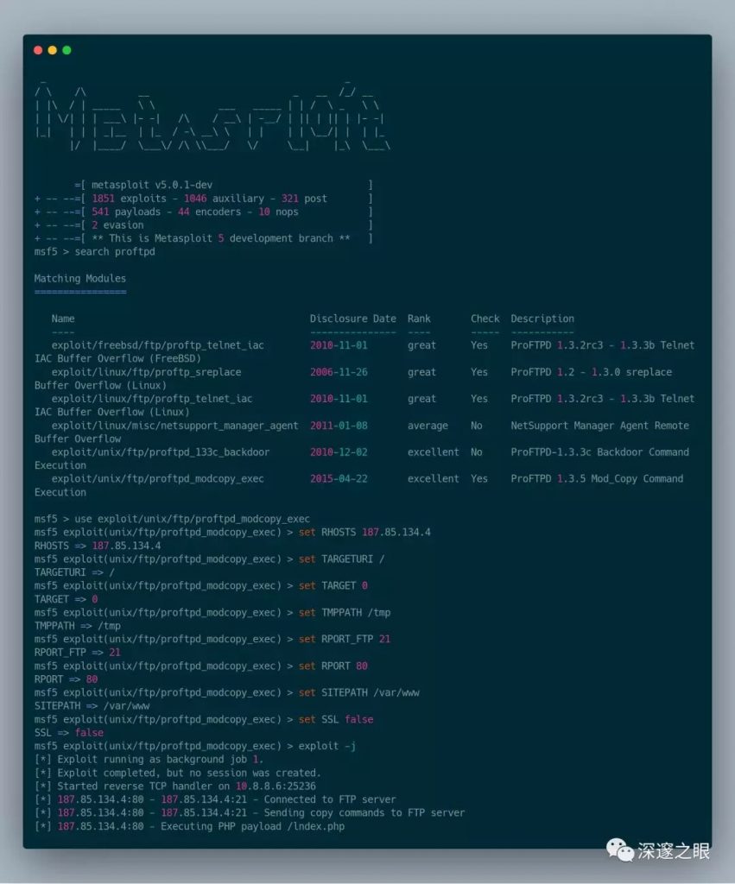Click the 'set RHOSTS 187.85.134.4' command
This screenshot has height=884, width=735.
click(x=364, y=532)
